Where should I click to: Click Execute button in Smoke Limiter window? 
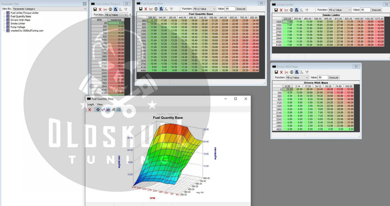(376, 10)
